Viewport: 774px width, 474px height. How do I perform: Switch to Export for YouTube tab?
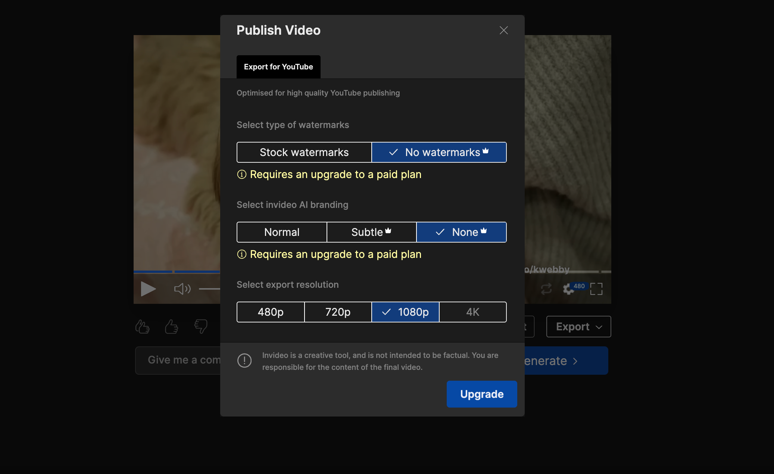[x=278, y=67]
